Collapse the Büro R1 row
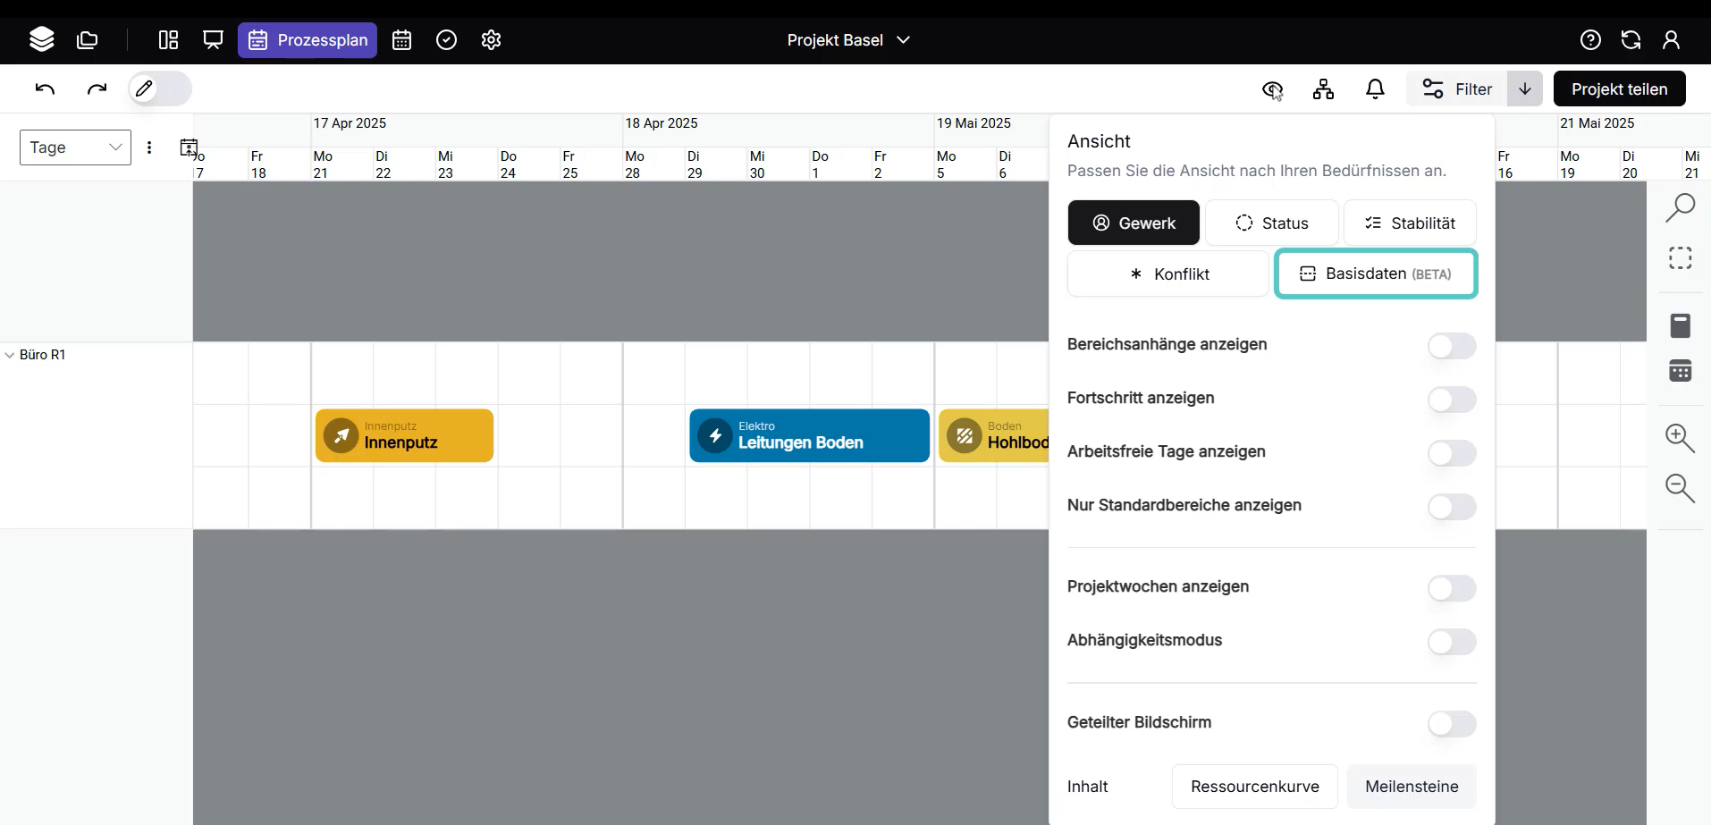Viewport: 1711px width, 825px height. tap(10, 355)
